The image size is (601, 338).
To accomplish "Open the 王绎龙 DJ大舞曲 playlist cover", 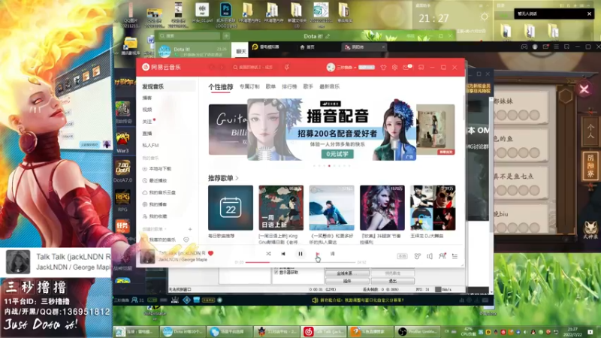I will [433, 208].
